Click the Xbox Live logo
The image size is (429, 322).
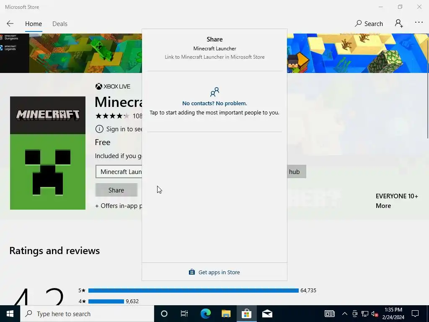[113, 86]
